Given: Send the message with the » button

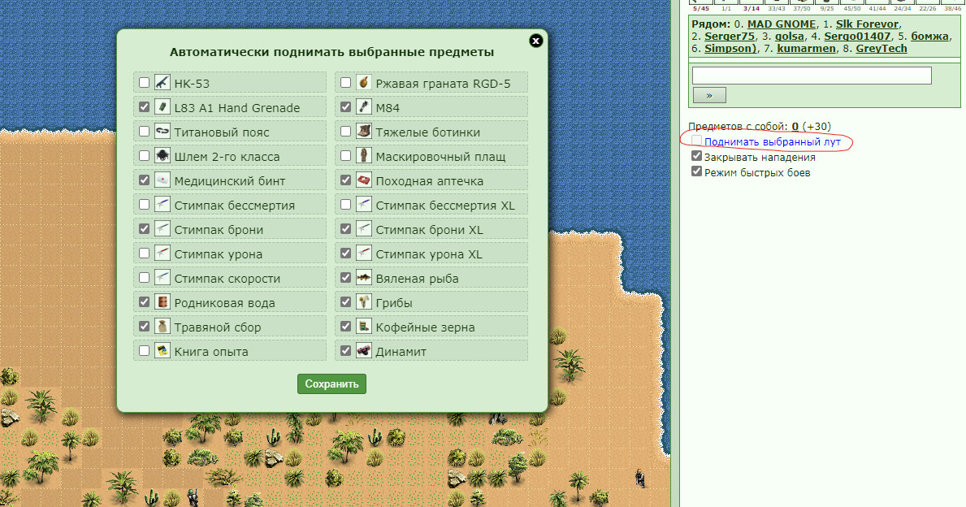Looking at the screenshot, I should pyautogui.click(x=709, y=96).
